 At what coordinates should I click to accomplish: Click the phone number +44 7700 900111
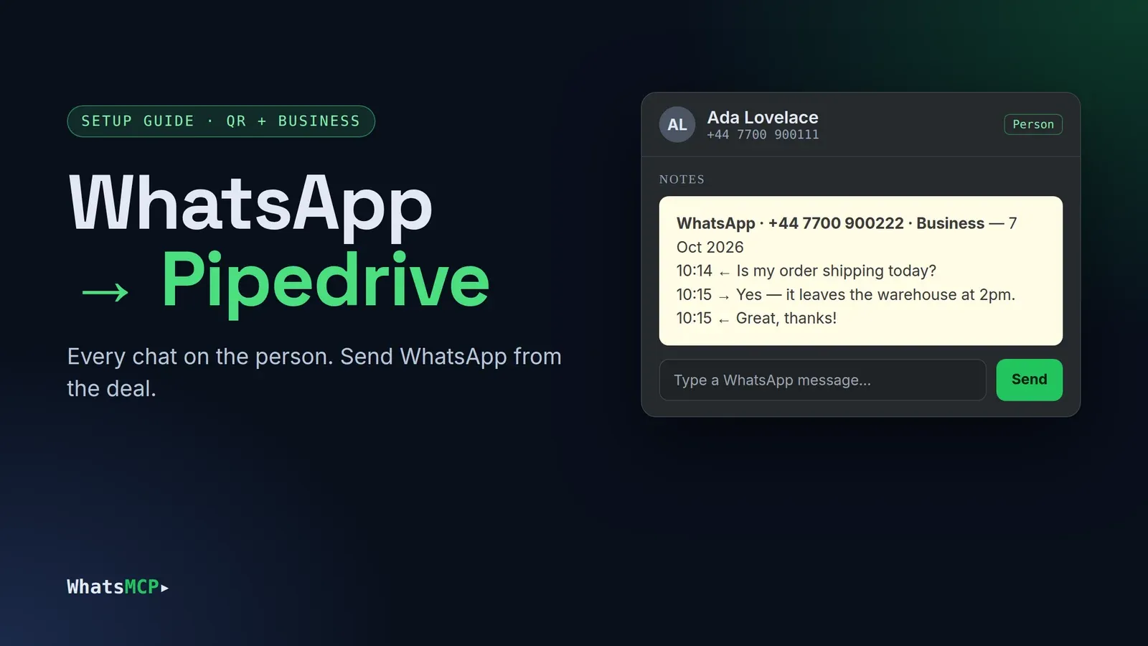click(763, 135)
